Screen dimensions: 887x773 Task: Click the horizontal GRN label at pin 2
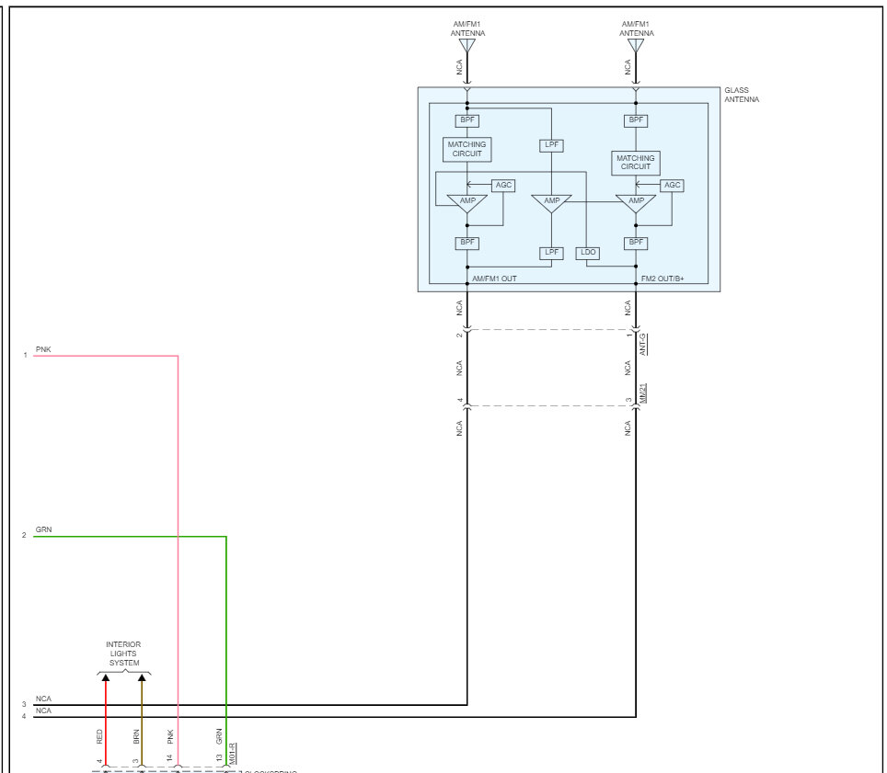pos(43,530)
